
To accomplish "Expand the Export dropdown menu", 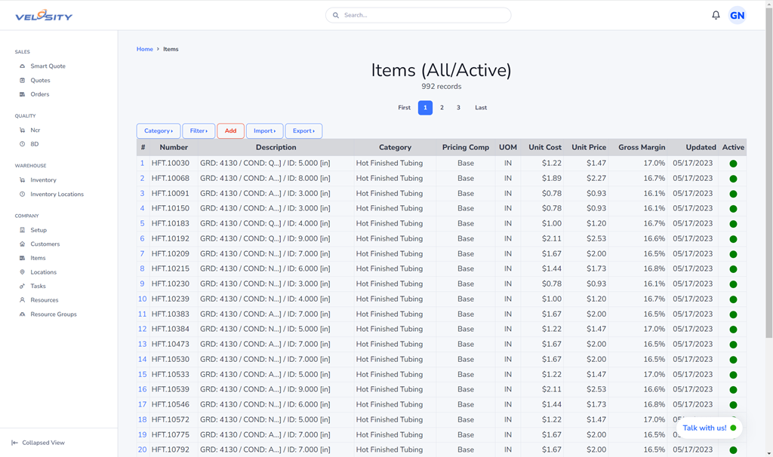I will pos(303,131).
